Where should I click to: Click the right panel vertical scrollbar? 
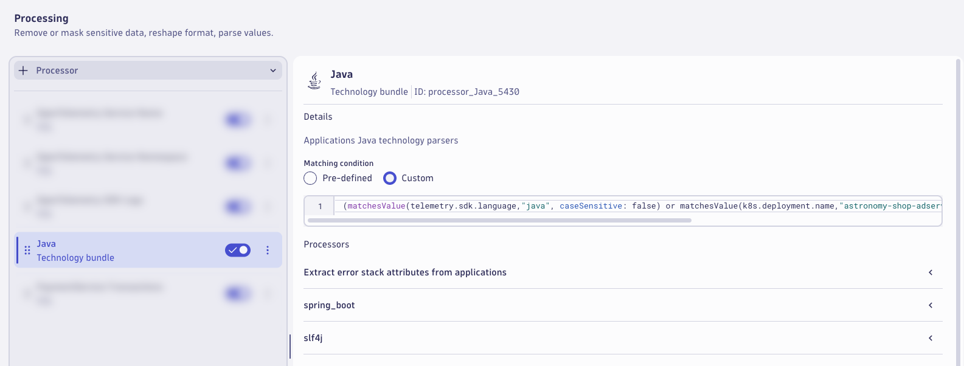point(959,213)
